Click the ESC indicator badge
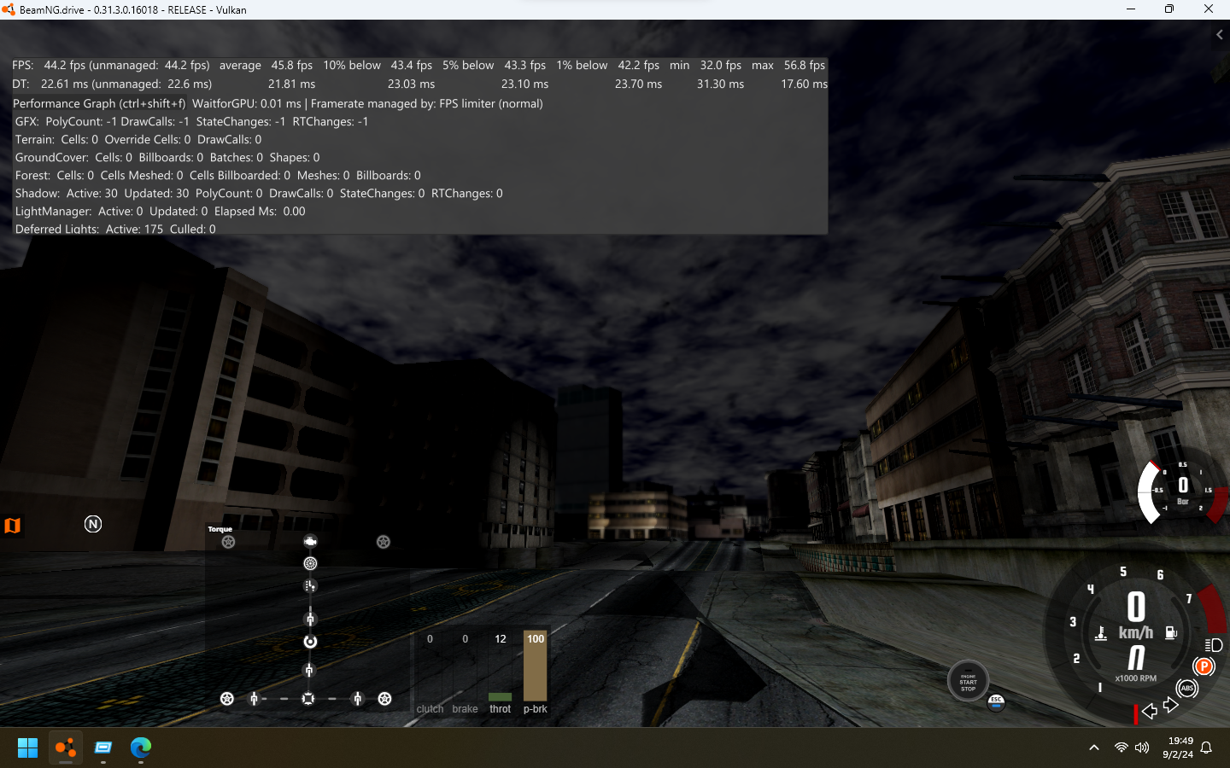Screen dimensions: 1230x768 coord(996,702)
